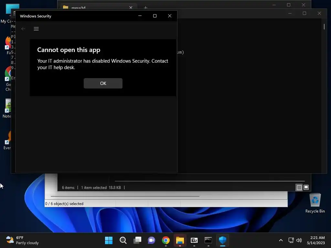Close the terminal window behind Windows Security
This screenshot has height=248, width=331.
click(319, 13)
